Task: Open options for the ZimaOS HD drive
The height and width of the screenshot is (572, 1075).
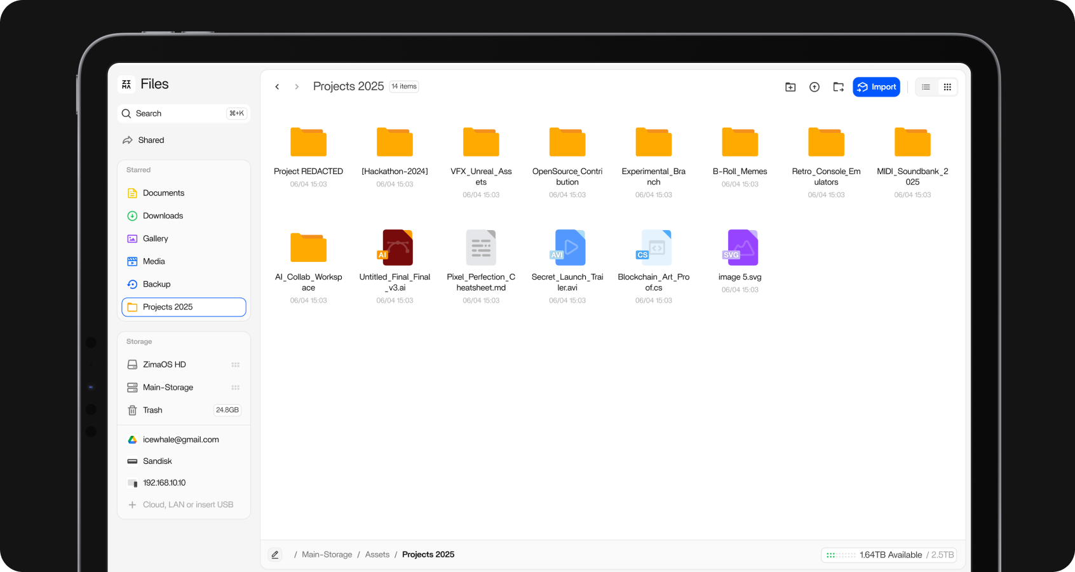Action: pyautogui.click(x=235, y=364)
